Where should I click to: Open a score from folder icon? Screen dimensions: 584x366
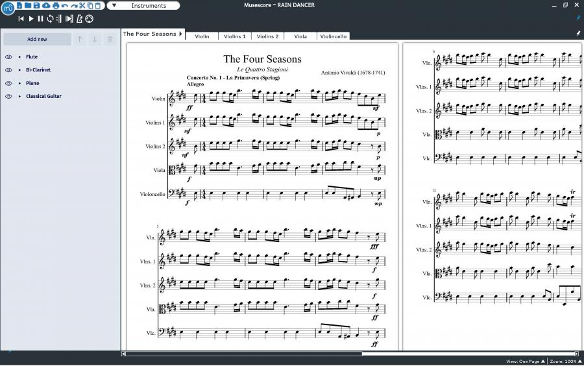(x=28, y=5)
